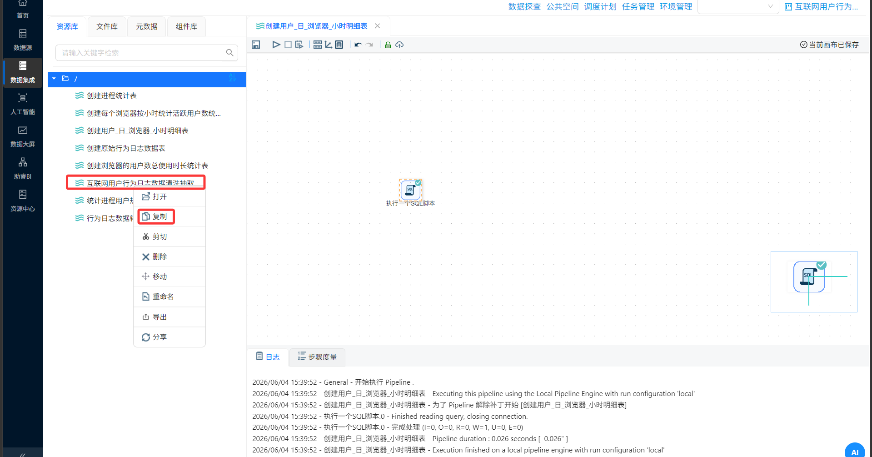872x457 pixels.
Task: Switch to the 资源库 tab
Action: pos(67,26)
